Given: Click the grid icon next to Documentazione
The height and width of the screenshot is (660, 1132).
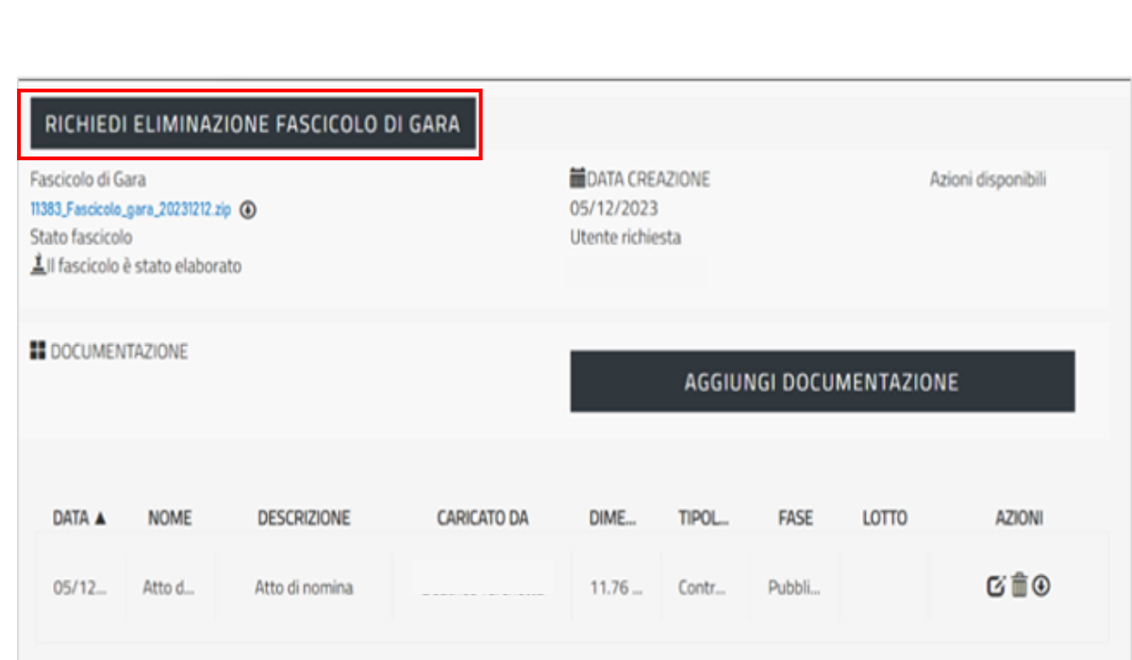Looking at the screenshot, I should [38, 352].
